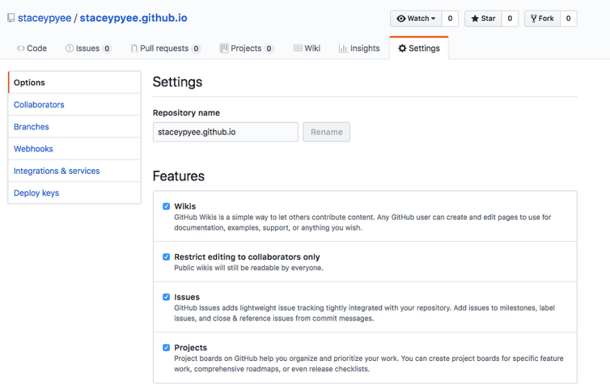Click the eye icon on Watch button
The height and width of the screenshot is (390, 610).
point(401,18)
